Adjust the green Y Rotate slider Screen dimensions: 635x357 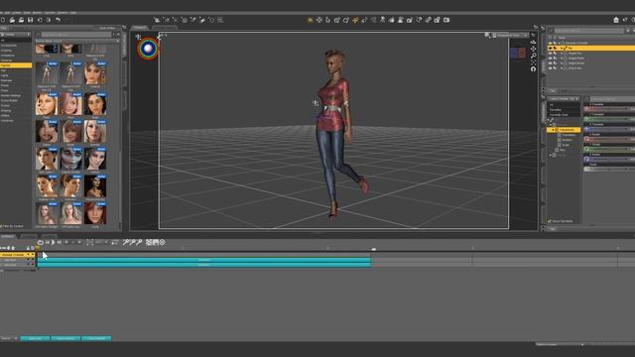coord(608,150)
